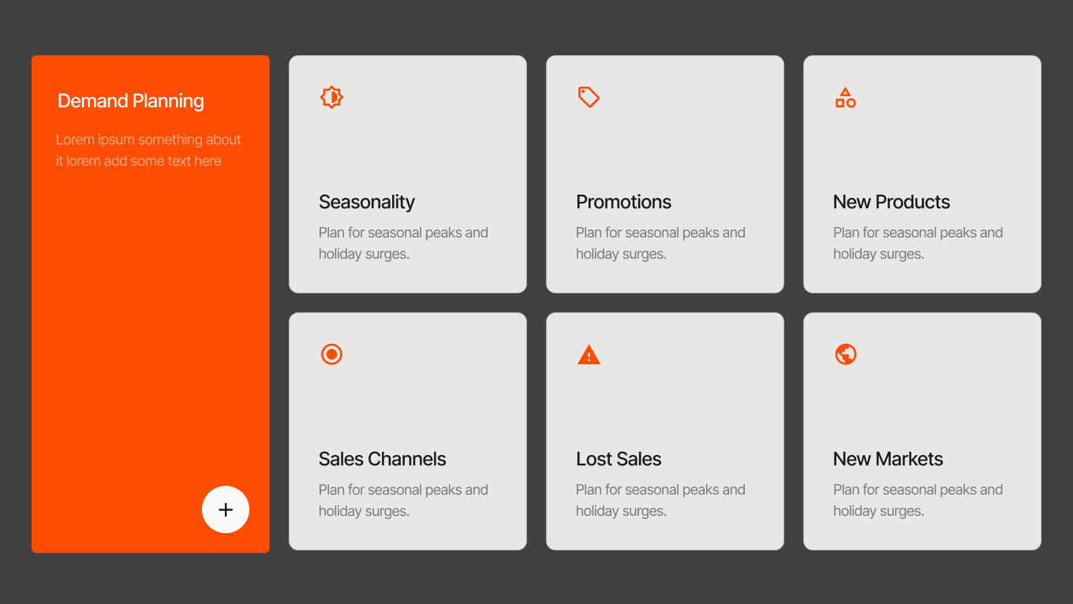Open the Lost Sales heading
The width and height of the screenshot is (1073, 604).
[x=619, y=459]
